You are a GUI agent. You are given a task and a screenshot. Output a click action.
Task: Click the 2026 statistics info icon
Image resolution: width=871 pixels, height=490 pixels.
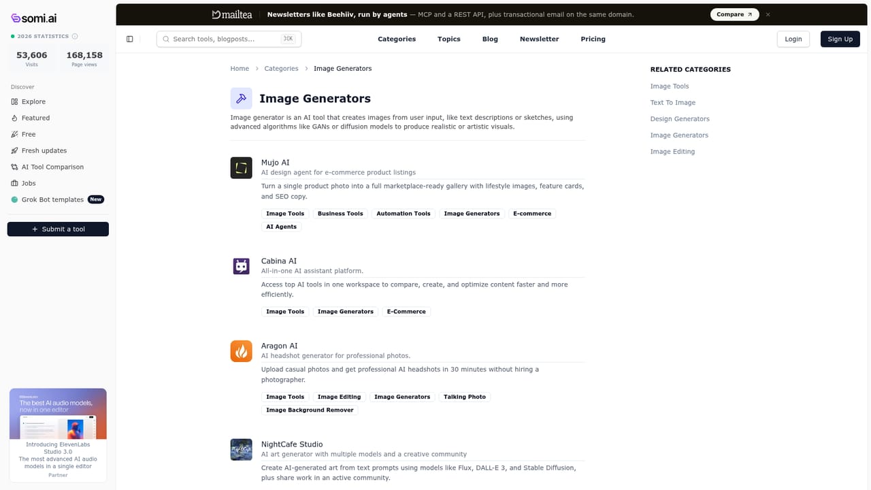[75, 36]
